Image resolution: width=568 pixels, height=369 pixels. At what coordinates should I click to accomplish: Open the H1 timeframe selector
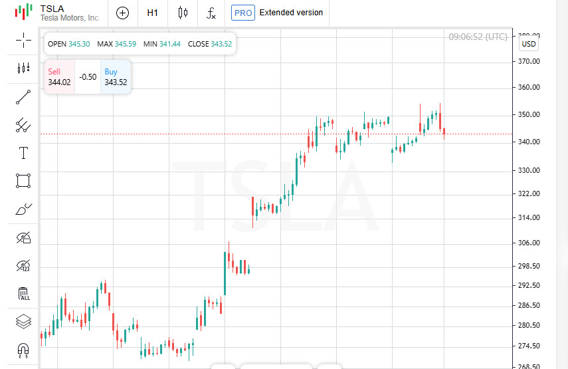click(x=153, y=13)
